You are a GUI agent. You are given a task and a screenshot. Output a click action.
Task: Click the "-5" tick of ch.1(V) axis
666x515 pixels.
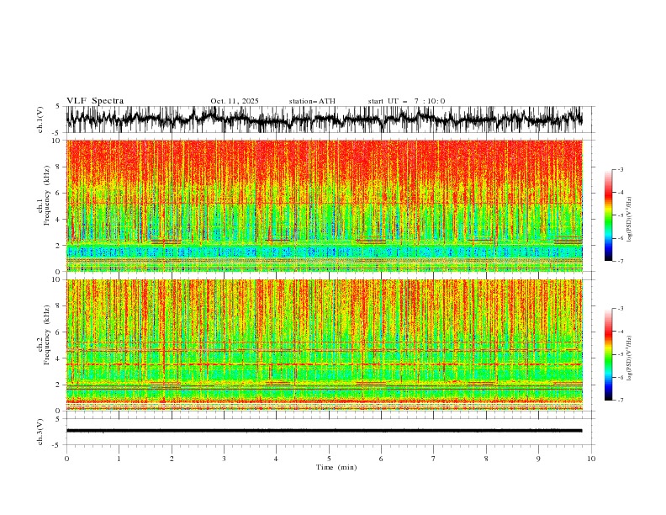click(56, 133)
